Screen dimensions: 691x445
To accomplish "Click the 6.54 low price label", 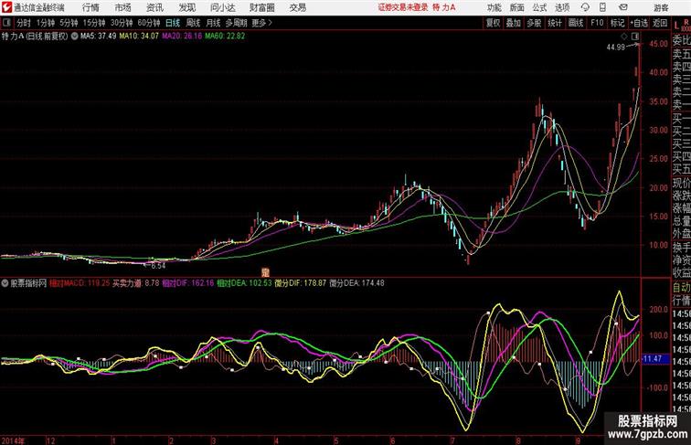I will (x=158, y=266).
